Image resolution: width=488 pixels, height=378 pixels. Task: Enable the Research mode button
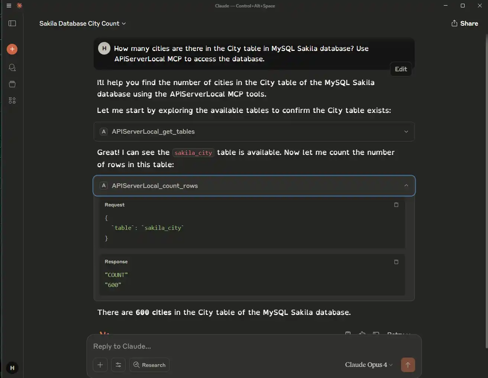coord(149,365)
